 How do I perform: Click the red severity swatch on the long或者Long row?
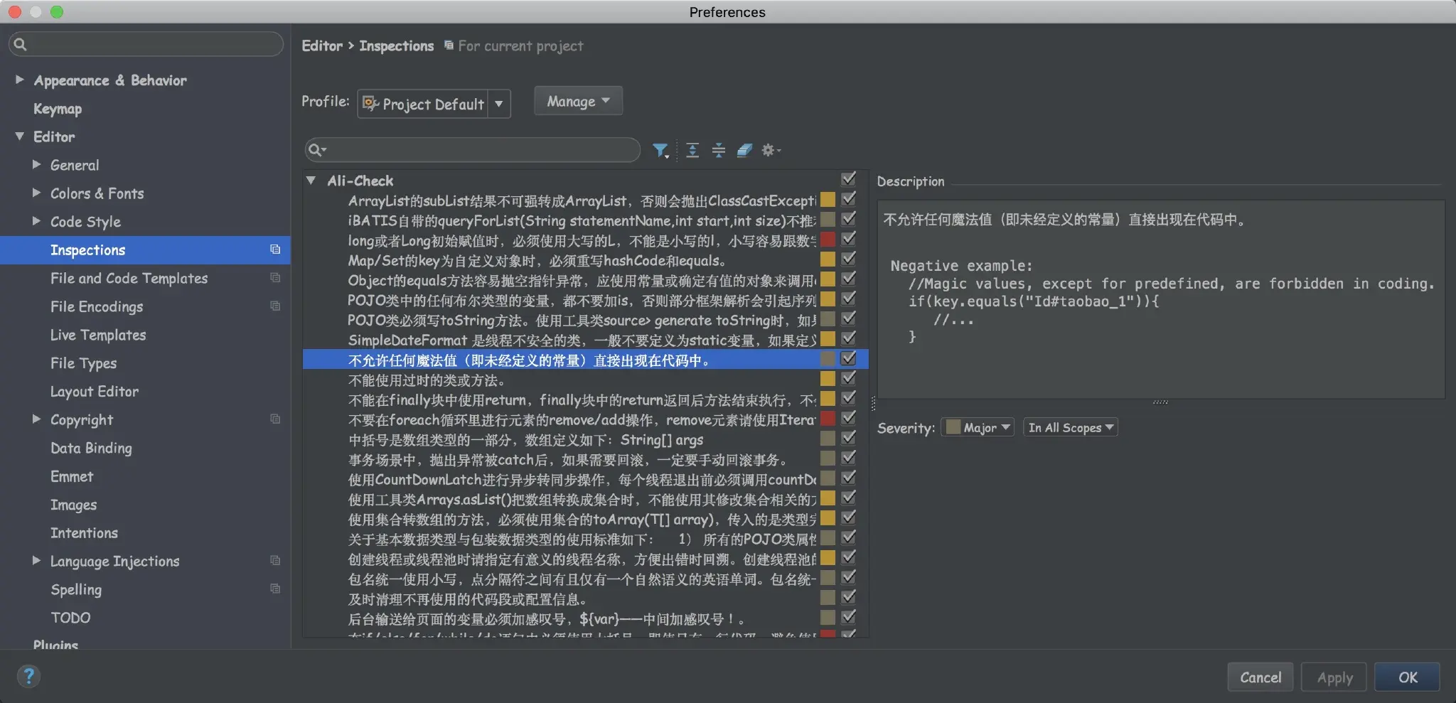coord(828,239)
